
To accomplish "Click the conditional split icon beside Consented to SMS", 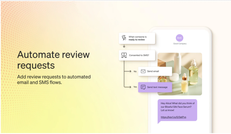I will pos(124,55).
